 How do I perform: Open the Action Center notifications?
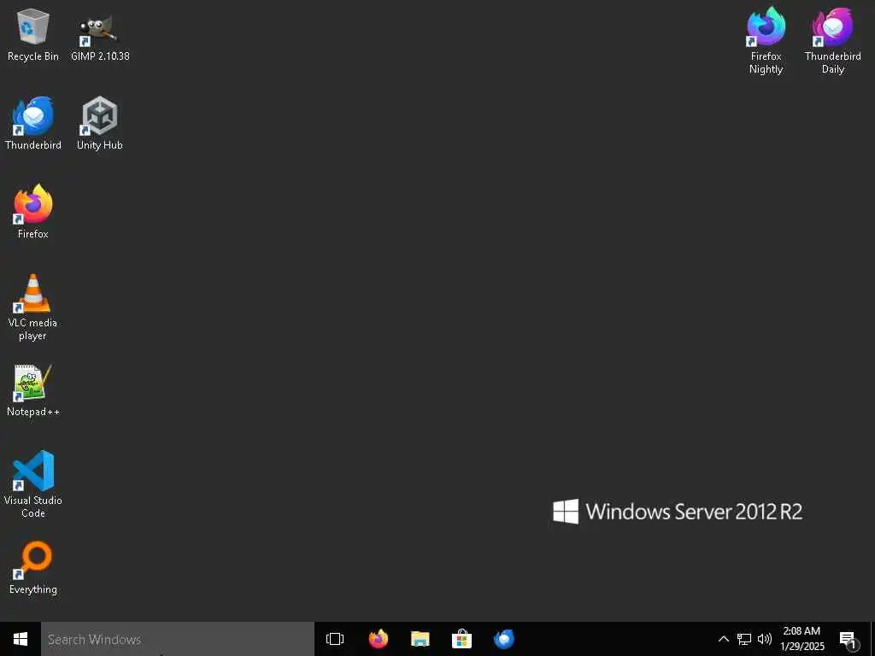point(849,639)
